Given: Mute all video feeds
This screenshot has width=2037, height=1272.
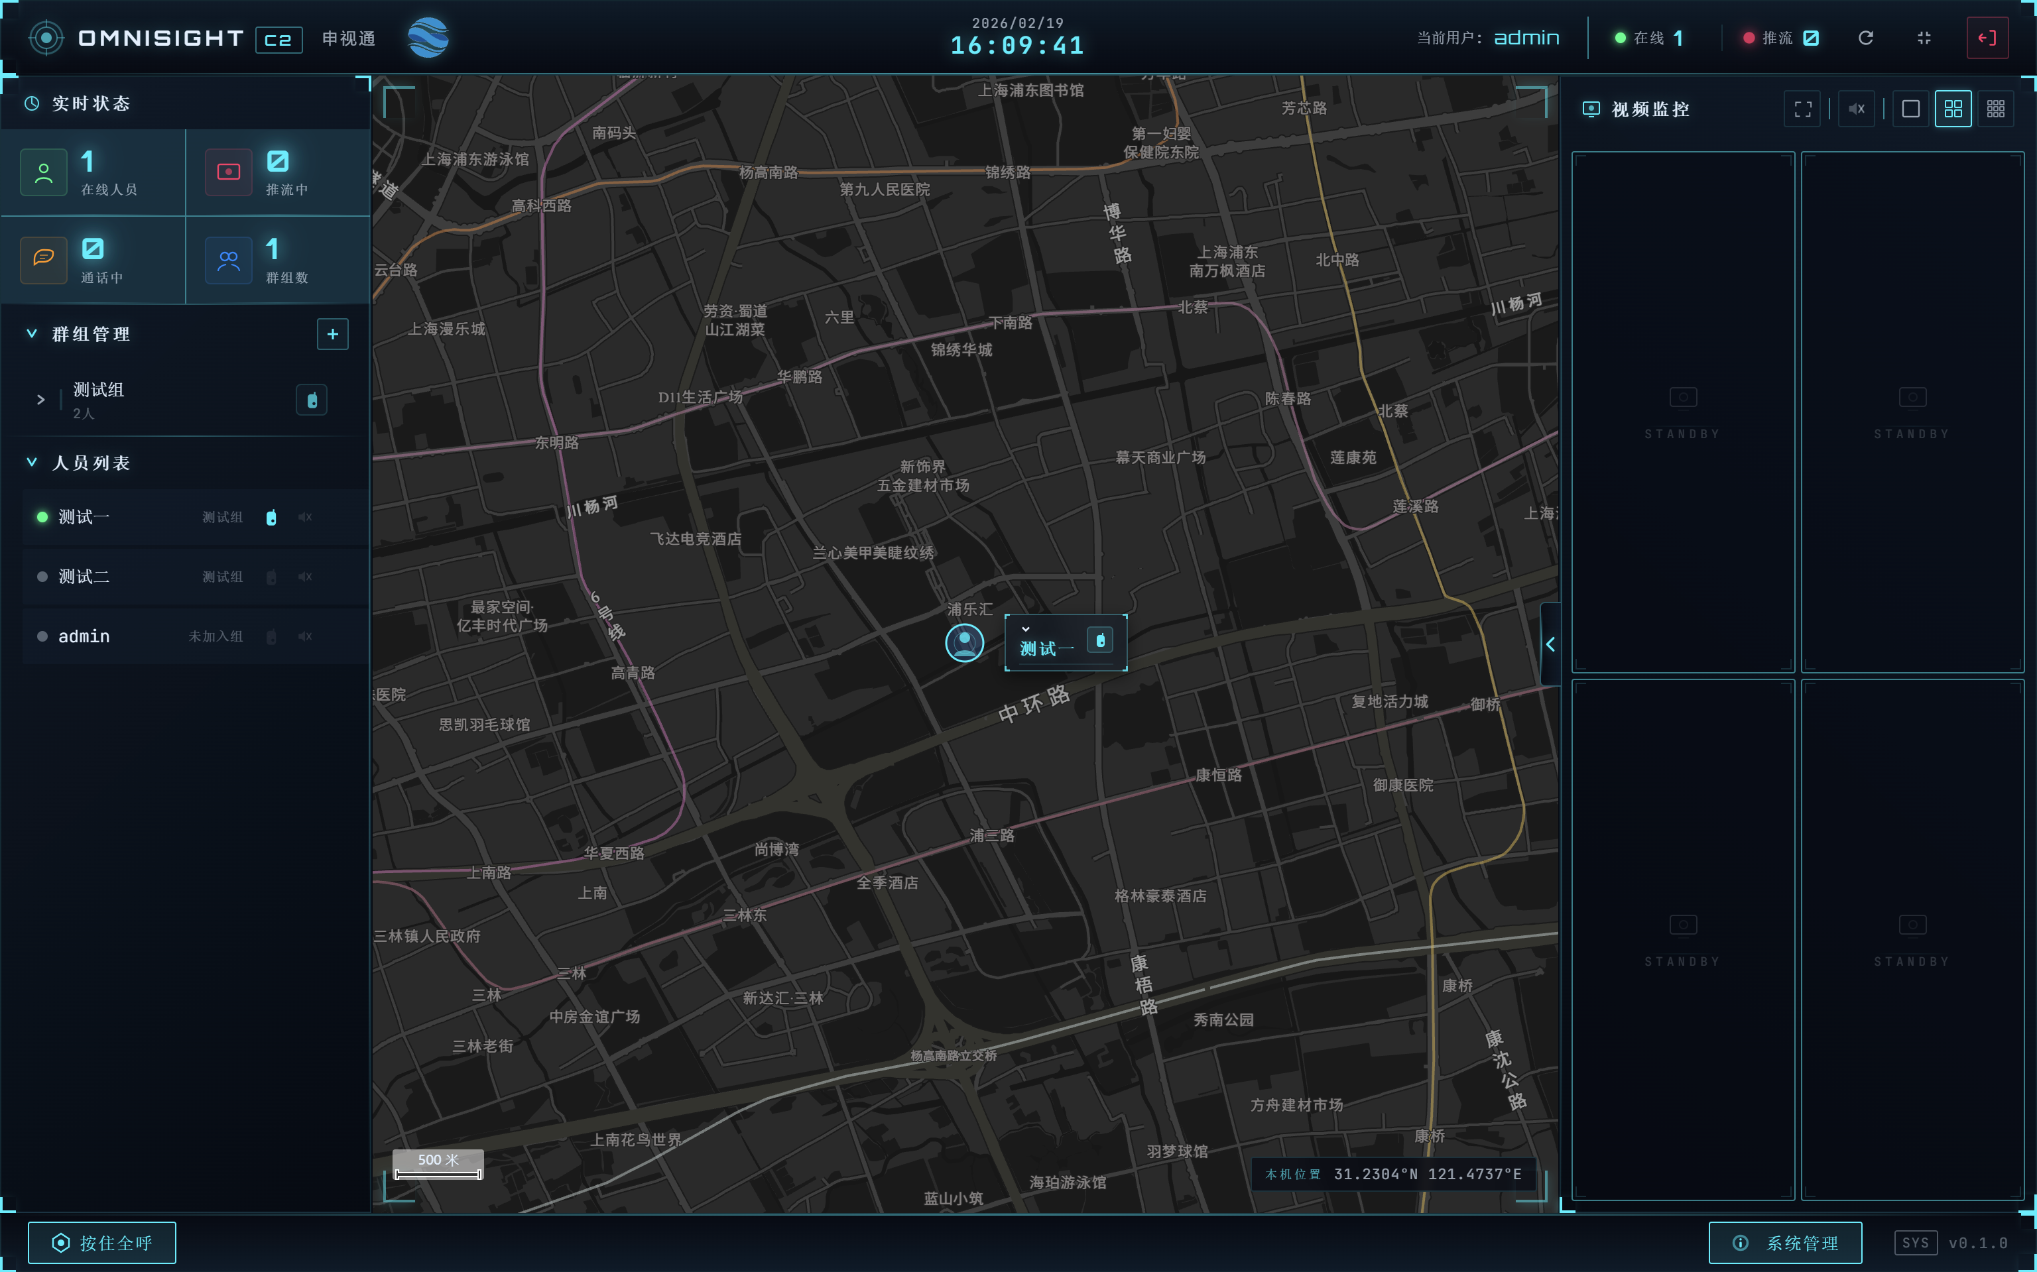Looking at the screenshot, I should point(1856,109).
